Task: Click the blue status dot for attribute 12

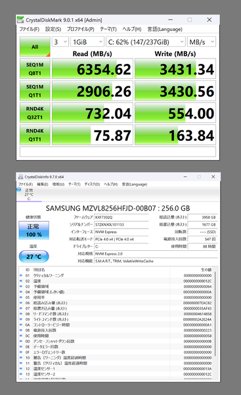Action: click(x=21, y=369)
